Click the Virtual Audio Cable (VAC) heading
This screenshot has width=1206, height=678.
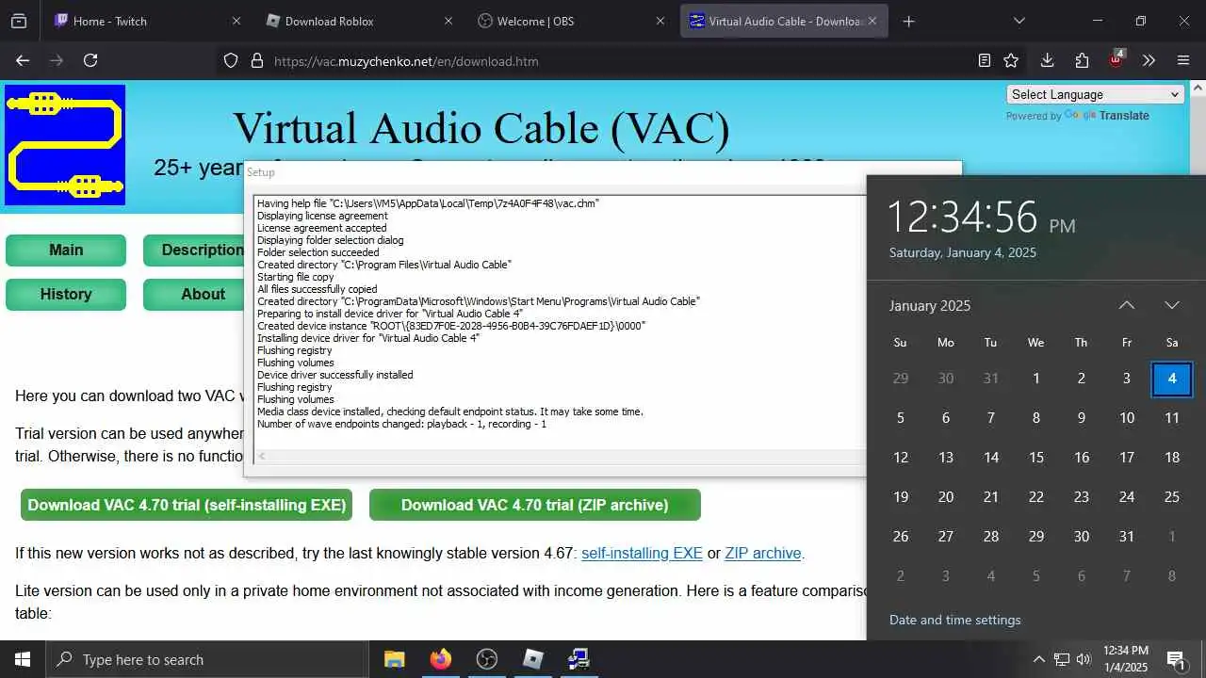[x=481, y=129]
